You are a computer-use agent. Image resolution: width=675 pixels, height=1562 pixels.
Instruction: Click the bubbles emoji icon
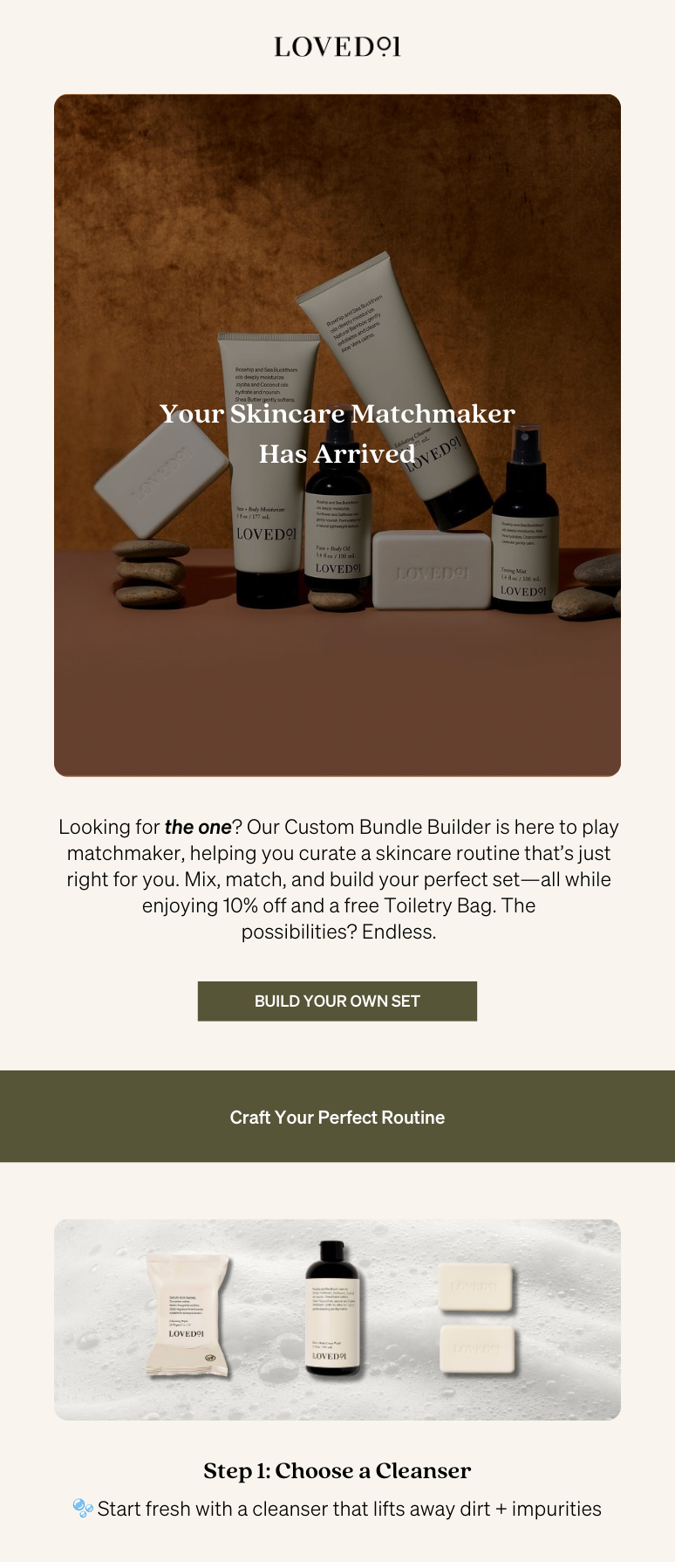pyautogui.click(x=83, y=1508)
